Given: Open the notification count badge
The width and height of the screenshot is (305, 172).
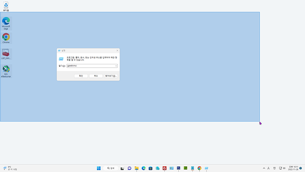Looking at the screenshot, I should [x=301, y=168].
